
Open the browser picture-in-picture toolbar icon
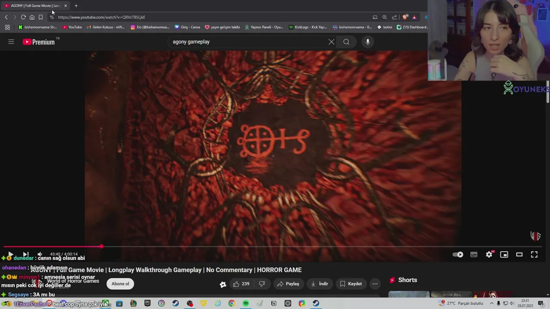[375, 17]
